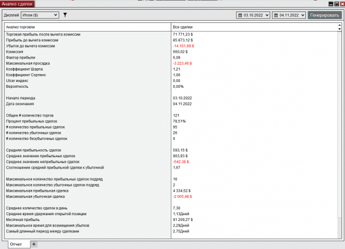Select the row Общее # количество торгов
The height and width of the screenshot is (249, 345).
coord(30,115)
